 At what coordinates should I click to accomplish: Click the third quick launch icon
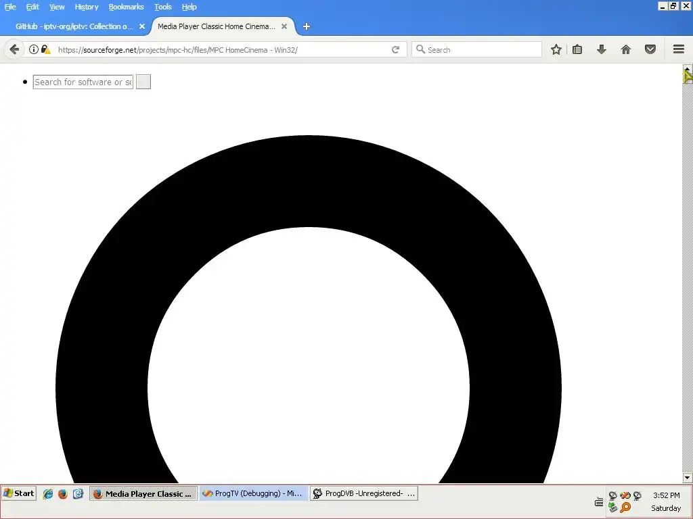[x=79, y=494]
